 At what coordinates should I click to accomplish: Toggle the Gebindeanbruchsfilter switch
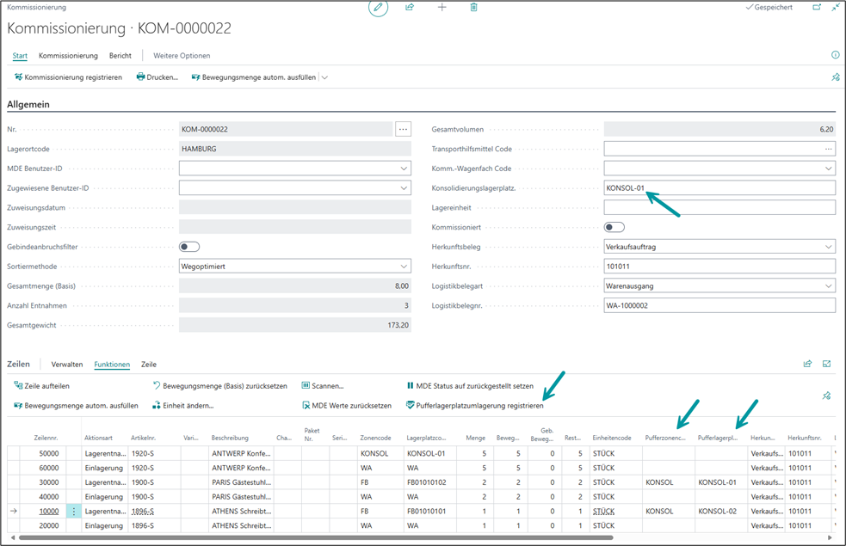(189, 247)
